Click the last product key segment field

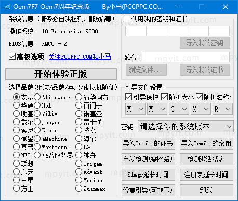tap(219, 31)
